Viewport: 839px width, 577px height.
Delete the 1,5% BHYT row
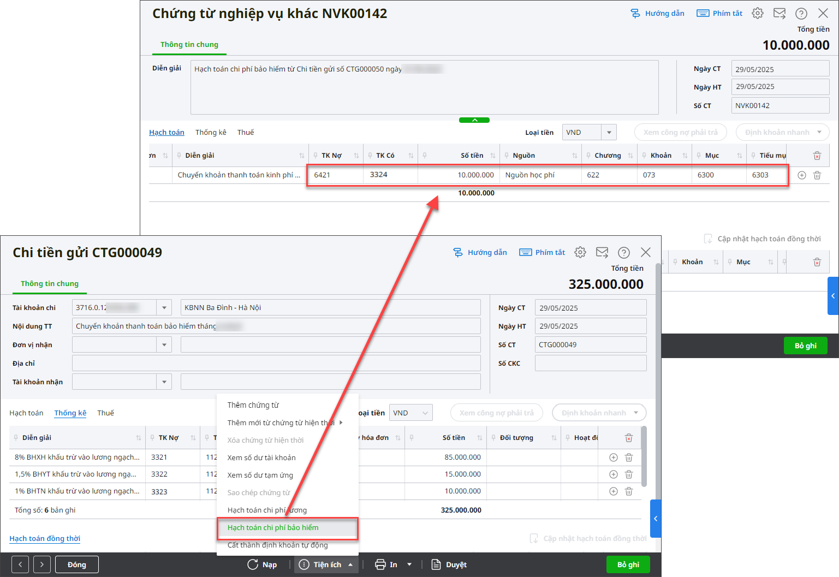point(629,474)
